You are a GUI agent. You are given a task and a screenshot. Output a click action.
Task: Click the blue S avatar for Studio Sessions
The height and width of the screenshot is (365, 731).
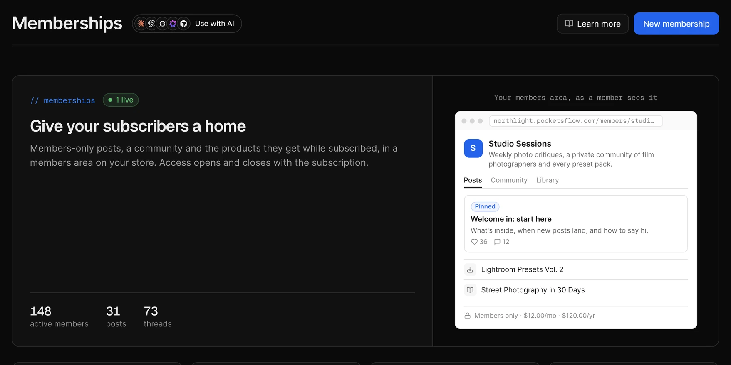pyautogui.click(x=473, y=148)
